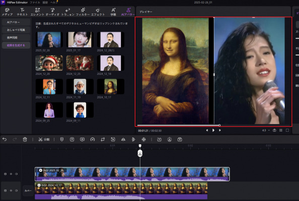The image size is (299, 201).
Task: Take a snapshot of the player
Action: (274, 130)
